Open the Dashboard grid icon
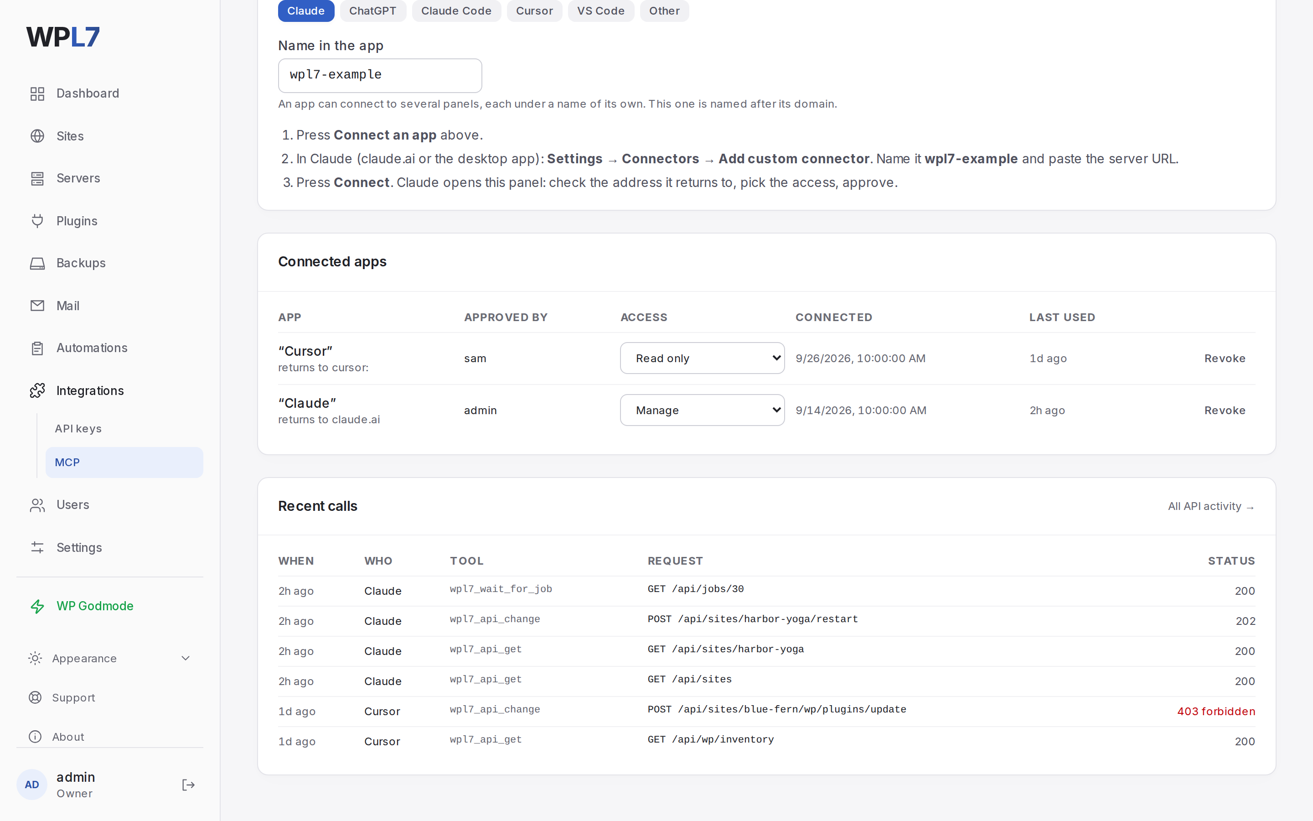 click(x=37, y=94)
